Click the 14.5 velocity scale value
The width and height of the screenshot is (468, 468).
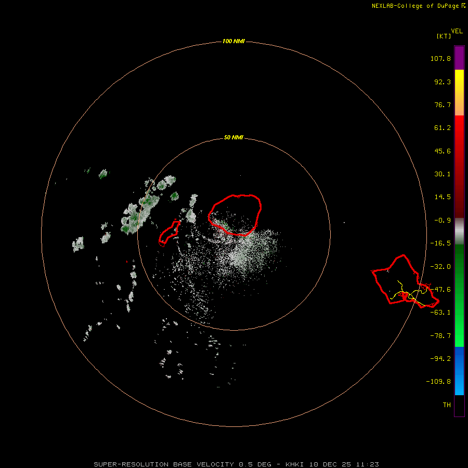pos(443,197)
